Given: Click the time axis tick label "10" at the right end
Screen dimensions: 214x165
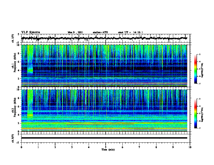Looking at the screenshot, I should [190, 147].
